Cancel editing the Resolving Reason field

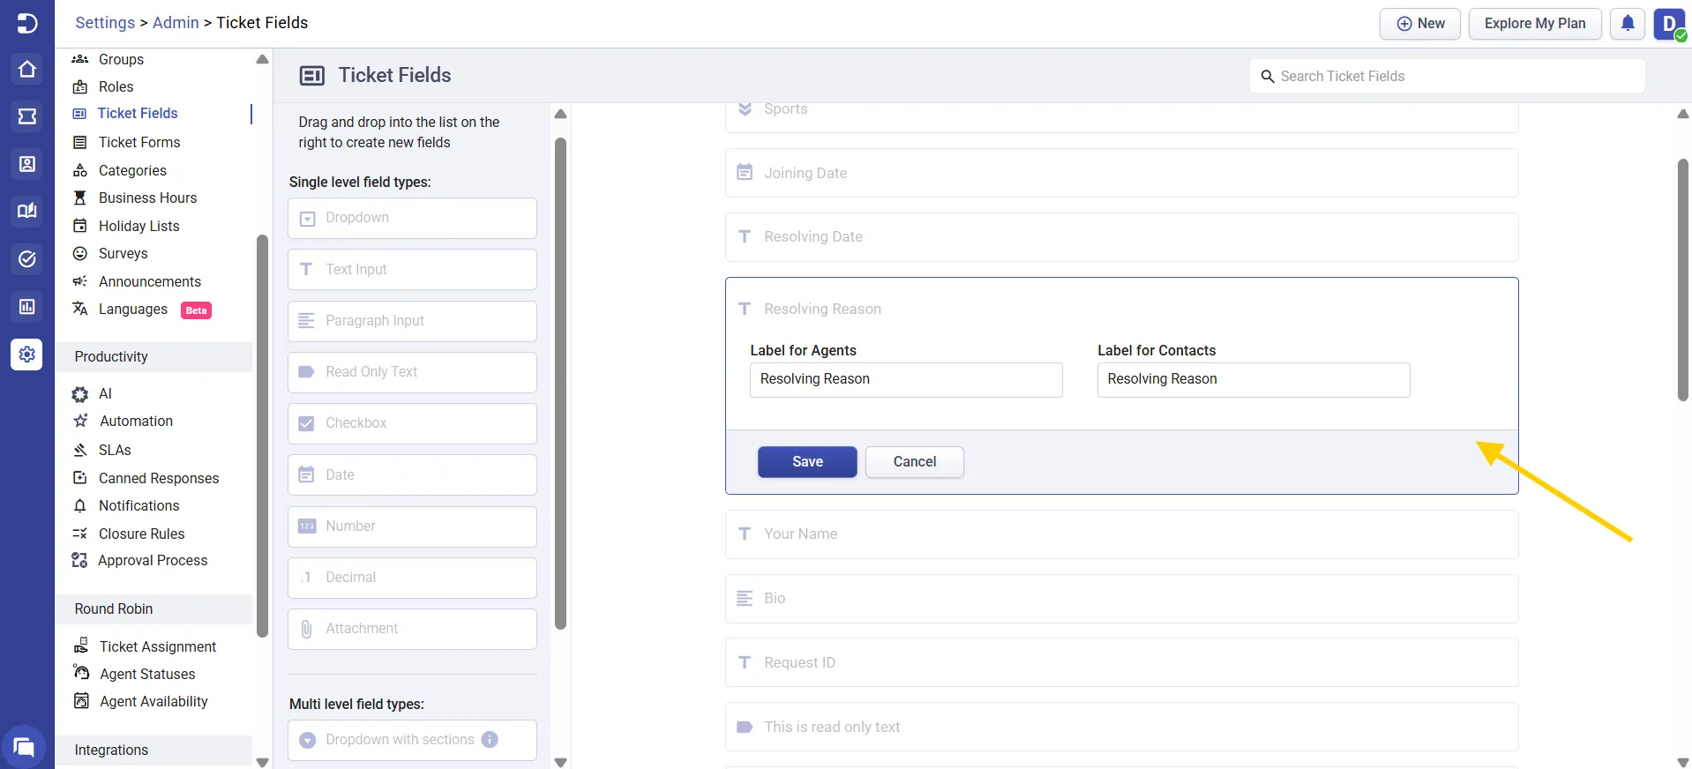coord(914,462)
